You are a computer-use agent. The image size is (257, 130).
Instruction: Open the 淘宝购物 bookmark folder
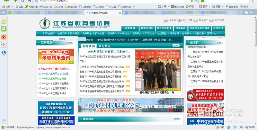(x=71, y=7)
